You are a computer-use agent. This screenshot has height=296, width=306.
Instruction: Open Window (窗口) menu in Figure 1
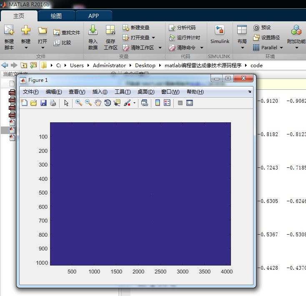pyautogui.click(x=170, y=91)
